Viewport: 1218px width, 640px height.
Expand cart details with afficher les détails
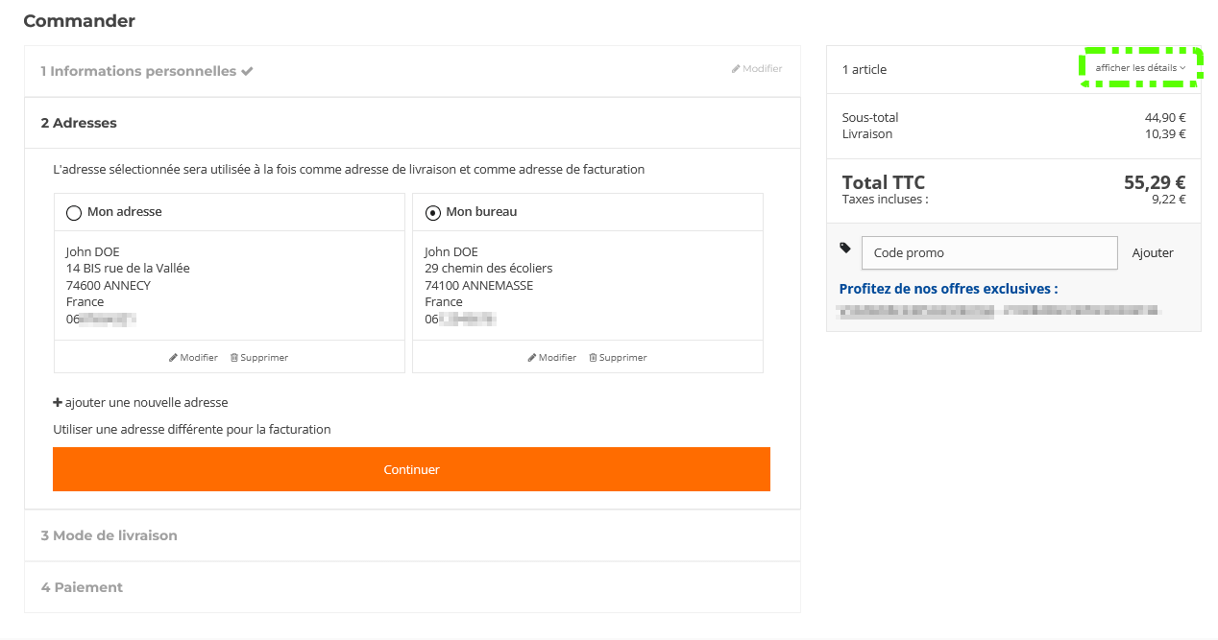(x=1140, y=68)
